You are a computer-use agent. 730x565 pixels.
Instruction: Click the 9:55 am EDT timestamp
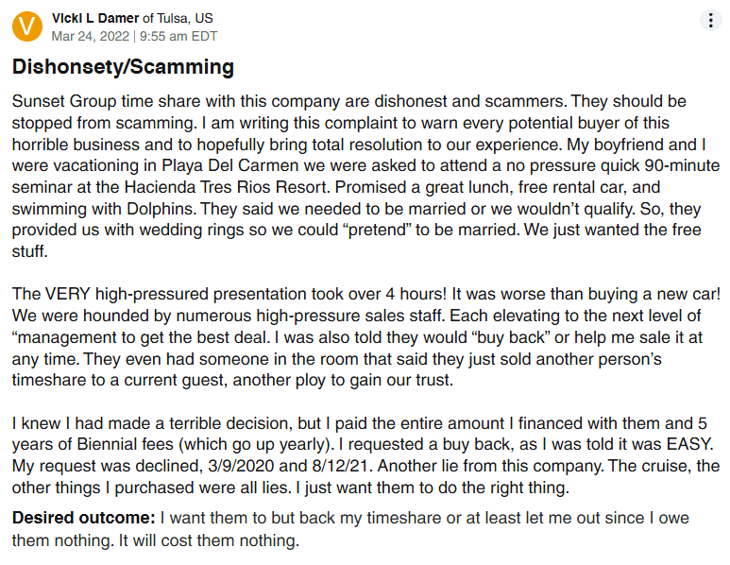point(178,36)
